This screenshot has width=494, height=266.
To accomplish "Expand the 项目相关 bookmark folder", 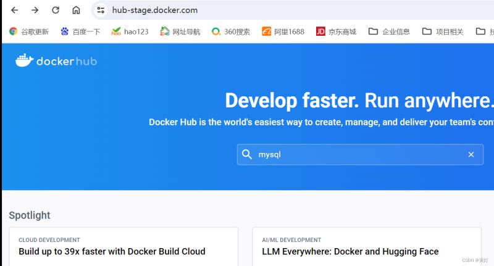I will point(443,31).
